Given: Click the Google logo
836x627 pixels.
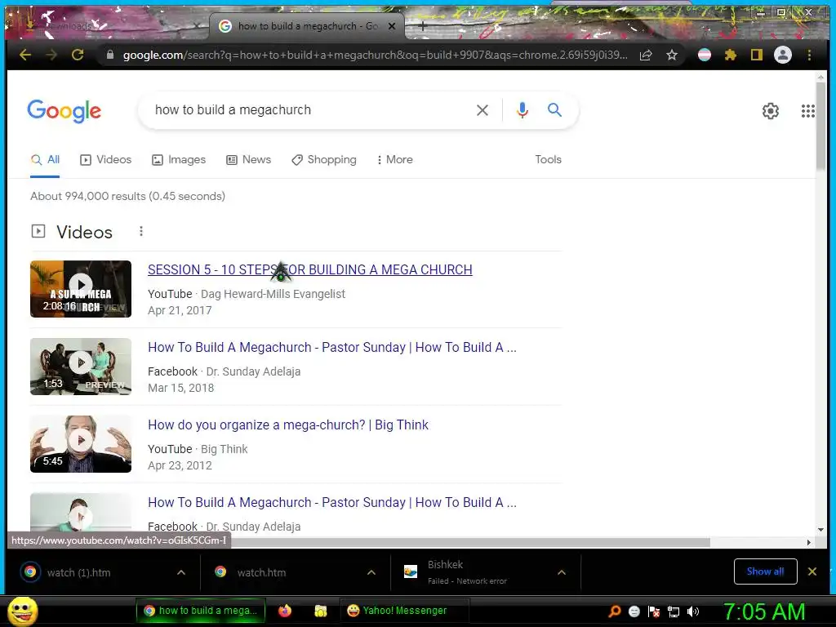Looking at the screenshot, I should pos(64,111).
